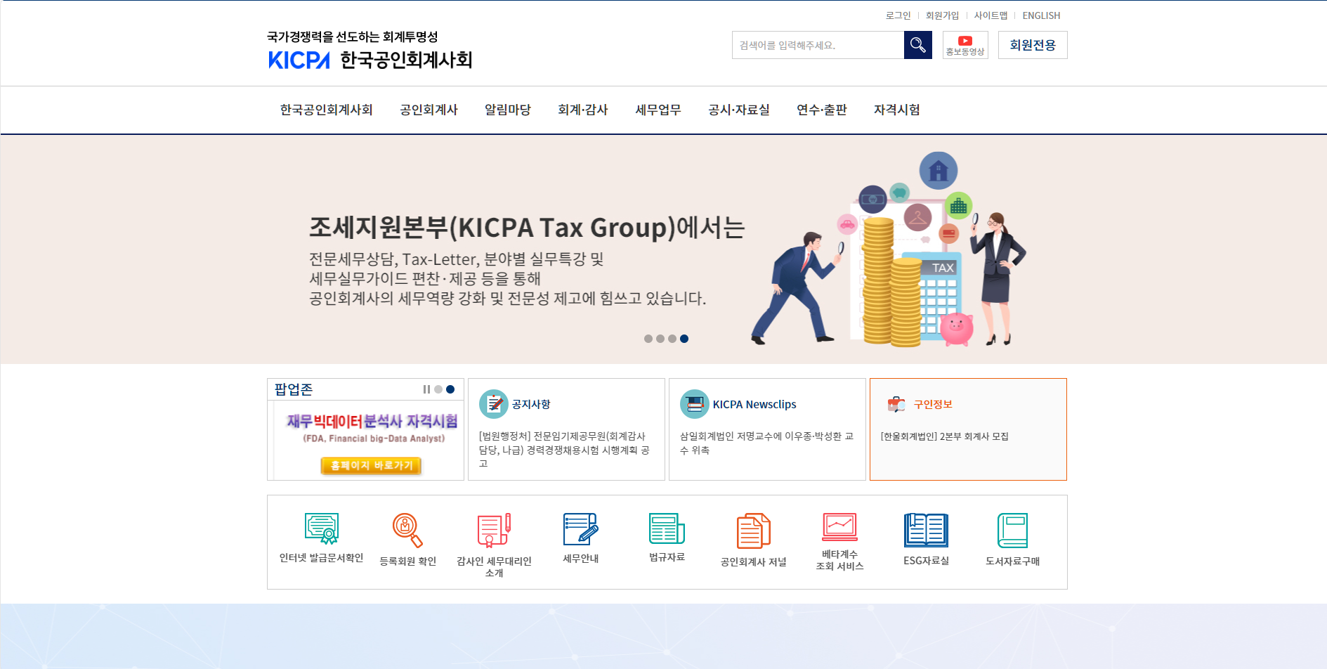The image size is (1327, 669).
Task: Open 세무안내 notepad icon
Action: (x=580, y=529)
